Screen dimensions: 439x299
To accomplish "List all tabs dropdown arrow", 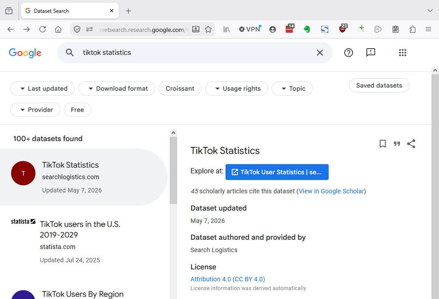I will (430, 11).
